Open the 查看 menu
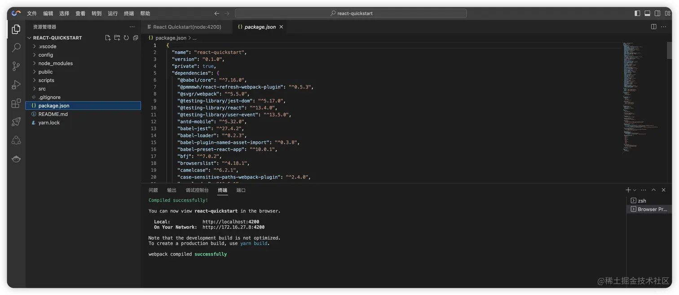This screenshot has width=679, height=295. coord(80,13)
